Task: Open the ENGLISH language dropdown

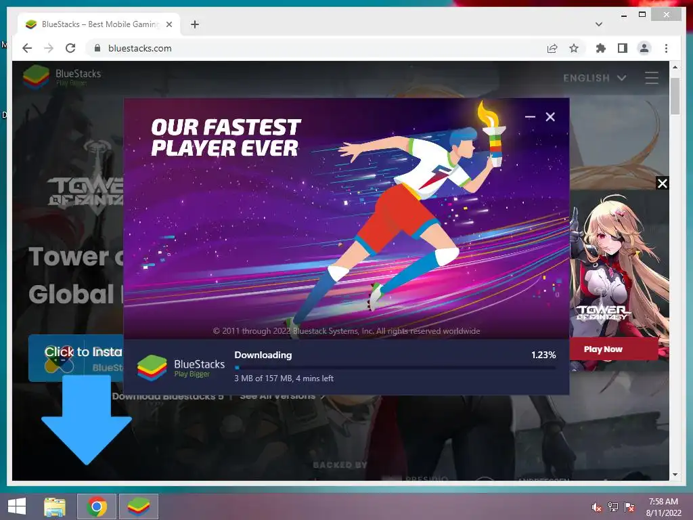Action: pyautogui.click(x=594, y=79)
